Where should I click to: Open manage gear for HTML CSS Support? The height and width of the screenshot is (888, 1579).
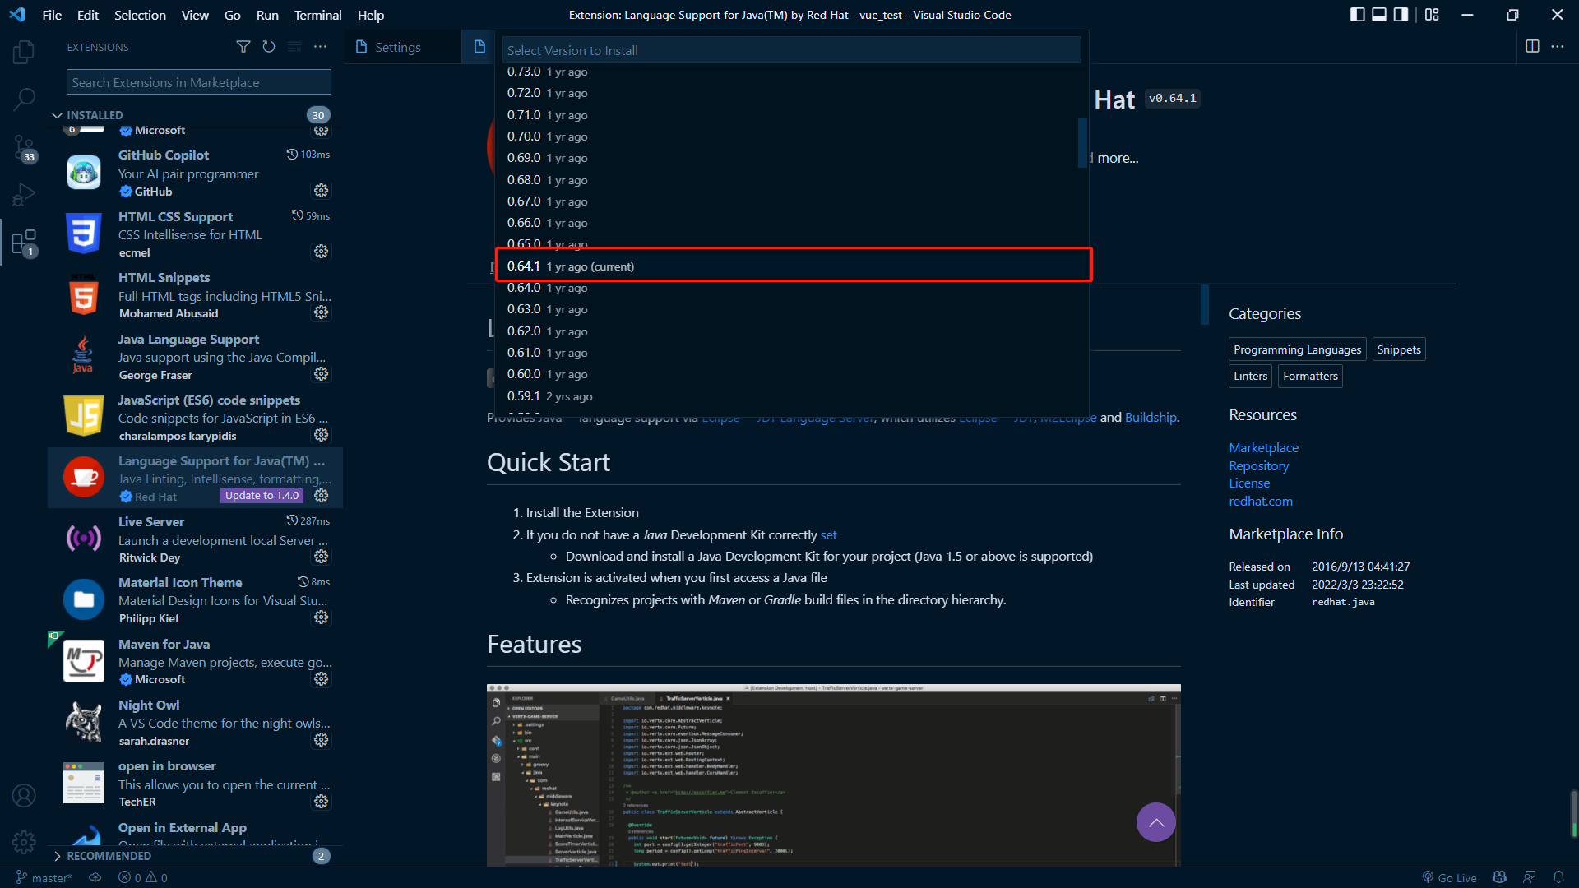tap(322, 252)
